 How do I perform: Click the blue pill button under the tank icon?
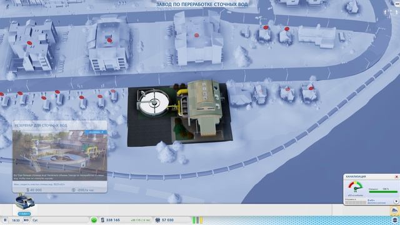coord(24,214)
